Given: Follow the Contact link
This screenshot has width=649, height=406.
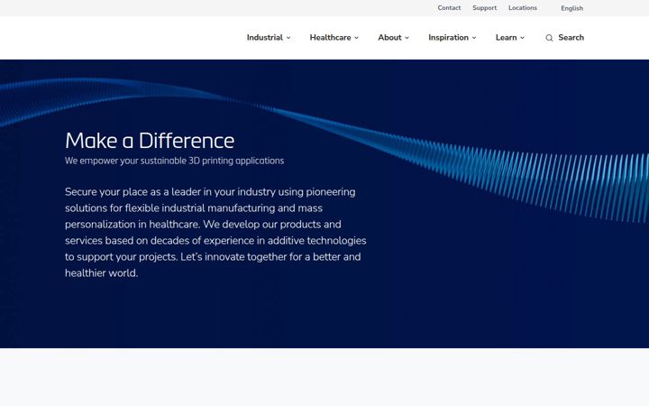Looking at the screenshot, I should point(449,8).
